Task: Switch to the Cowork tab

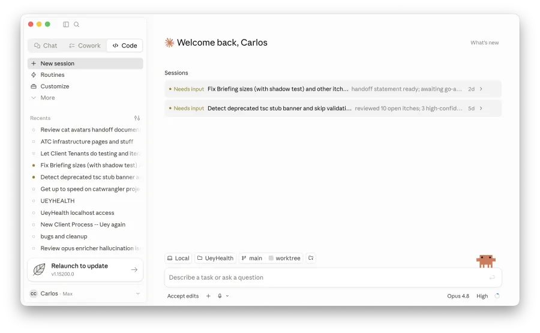Action: (x=85, y=46)
